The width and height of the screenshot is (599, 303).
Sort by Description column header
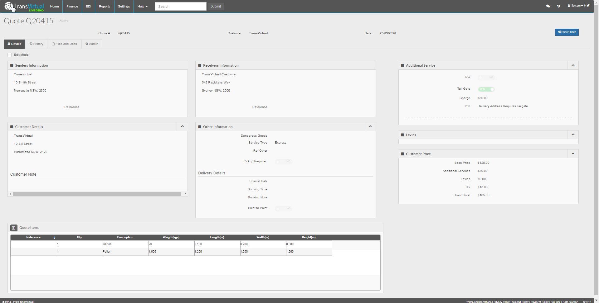[125, 237]
